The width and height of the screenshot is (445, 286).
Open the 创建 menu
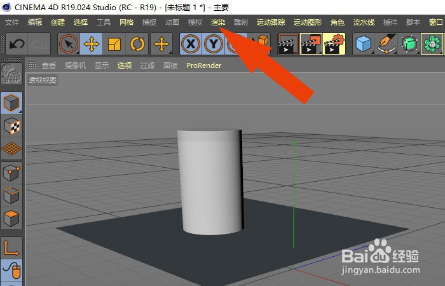point(58,22)
